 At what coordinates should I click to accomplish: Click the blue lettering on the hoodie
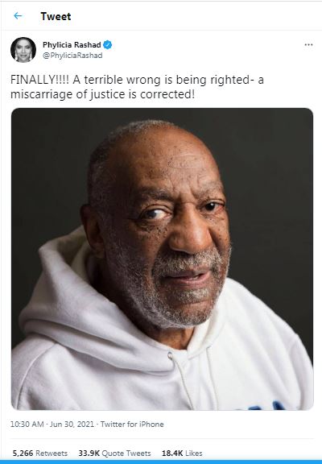(x=263, y=406)
